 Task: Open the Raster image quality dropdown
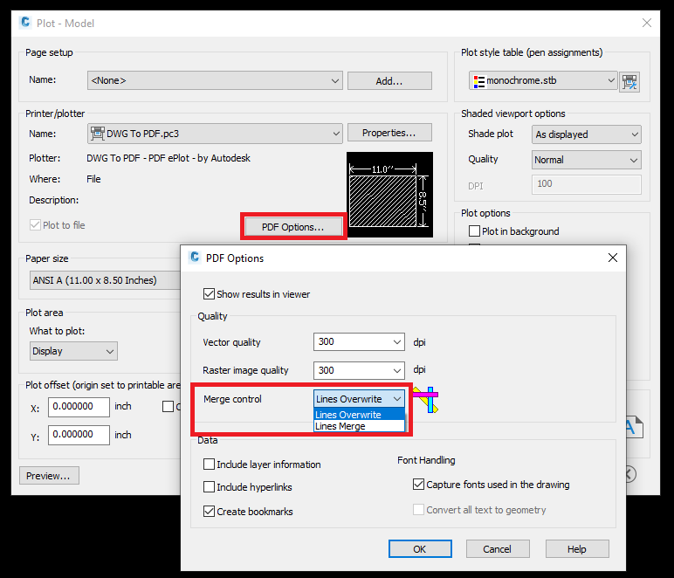[x=359, y=370]
